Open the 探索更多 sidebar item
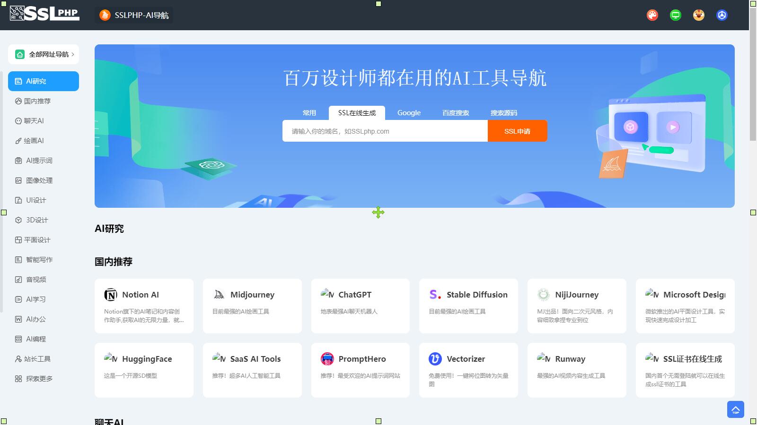Viewport: 757px width, 425px height. point(44,379)
